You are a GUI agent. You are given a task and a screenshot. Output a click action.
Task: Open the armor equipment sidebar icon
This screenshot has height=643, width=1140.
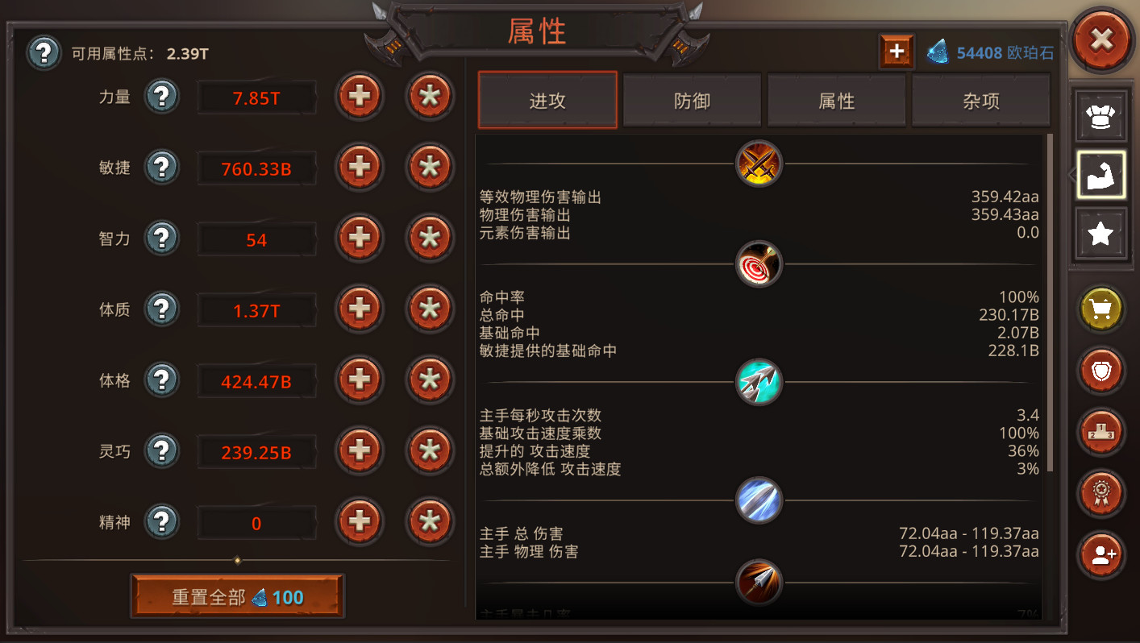click(1100, 116)
